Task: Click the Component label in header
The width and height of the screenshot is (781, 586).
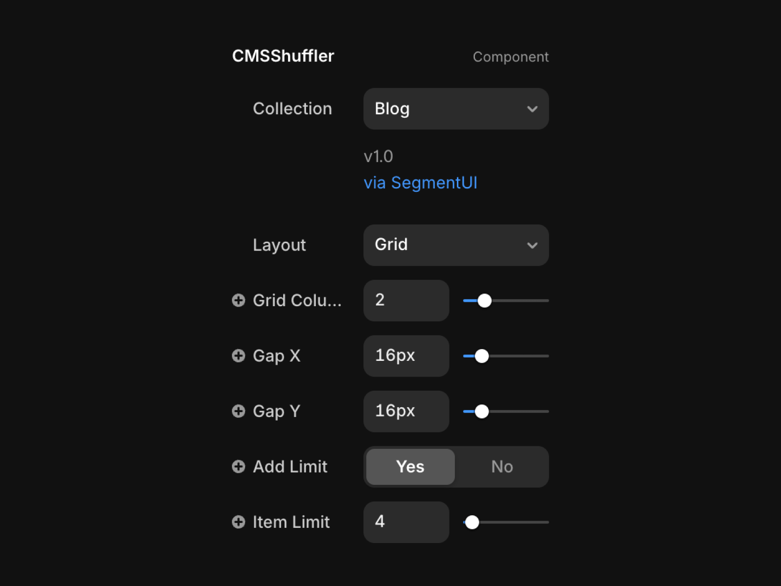Action: pos(511,57)
